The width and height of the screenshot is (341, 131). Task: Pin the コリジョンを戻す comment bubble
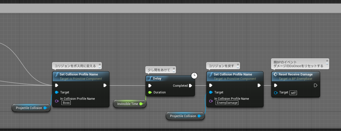coord(238,65)
